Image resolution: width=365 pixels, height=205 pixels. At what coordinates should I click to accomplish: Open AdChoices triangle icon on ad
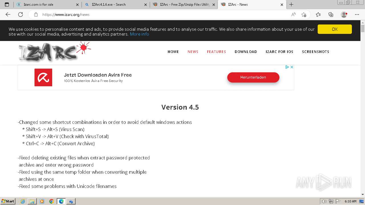pyautogui.click(x=287, y=67)
